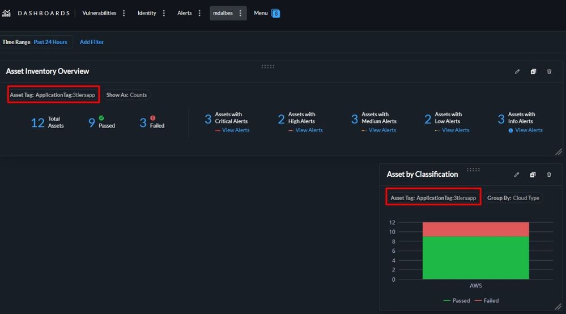566x314 pixels.
Task: Switch to the Alerts dashboard tab
Action: coord(185,13)
